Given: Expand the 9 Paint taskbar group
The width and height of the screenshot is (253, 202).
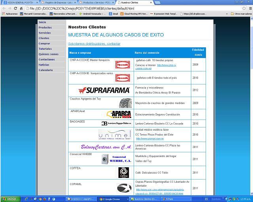Looking at the screenshot, I should [x=177, y=199].
